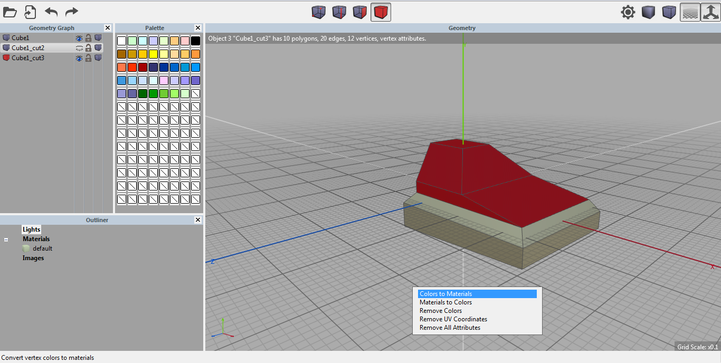This screenshot has width=721, height=363.
Task: Undo the last action
Action: coord(51,12)
